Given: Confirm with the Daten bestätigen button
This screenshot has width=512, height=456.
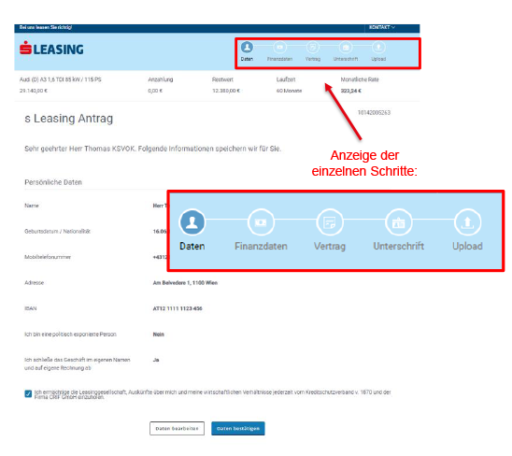Looking at the screenshot, I should pyautogui.click(x=238, y=428).
